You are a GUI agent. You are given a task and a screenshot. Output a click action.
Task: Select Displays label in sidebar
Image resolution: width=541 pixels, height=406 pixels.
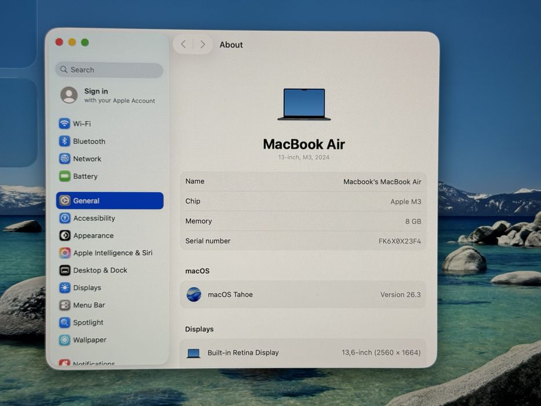coord(88,288)
